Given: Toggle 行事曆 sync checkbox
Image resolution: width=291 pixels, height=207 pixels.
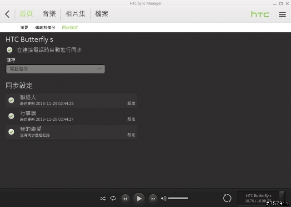Looking at the screenshot, I should point(11,116).
